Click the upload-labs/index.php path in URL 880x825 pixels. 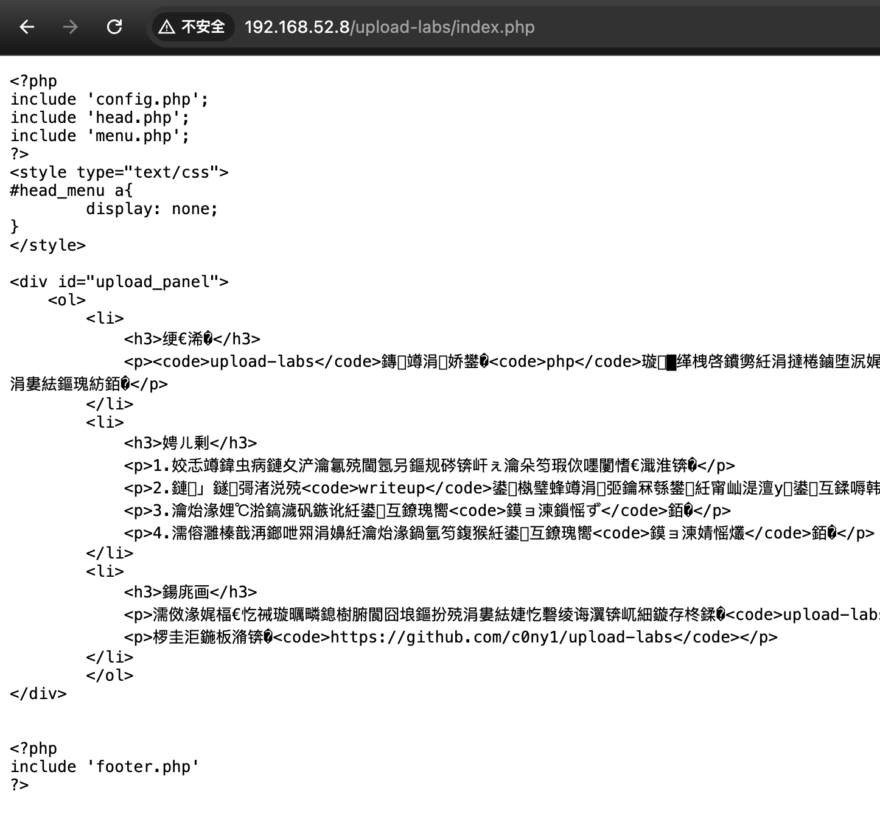tap(444, 27)
